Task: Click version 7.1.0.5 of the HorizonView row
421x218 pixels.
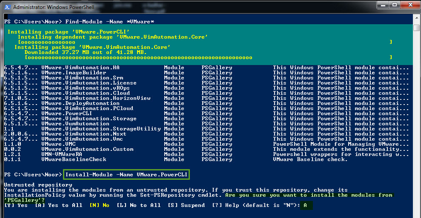Action: click(x=21, y=98)
